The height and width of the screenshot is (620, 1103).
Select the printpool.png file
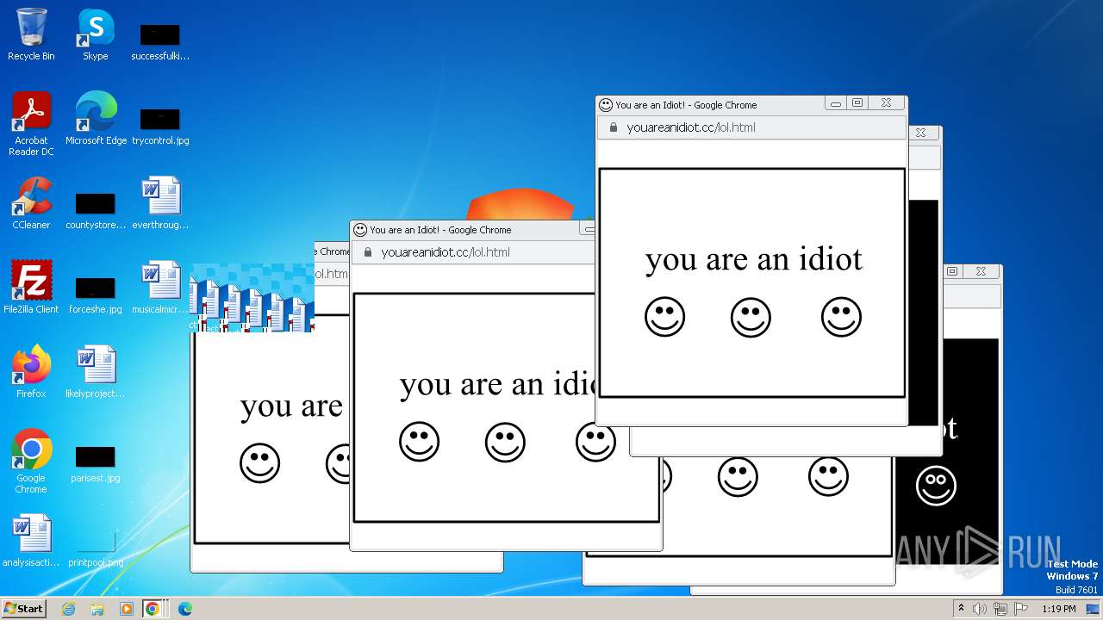point(95,549)
